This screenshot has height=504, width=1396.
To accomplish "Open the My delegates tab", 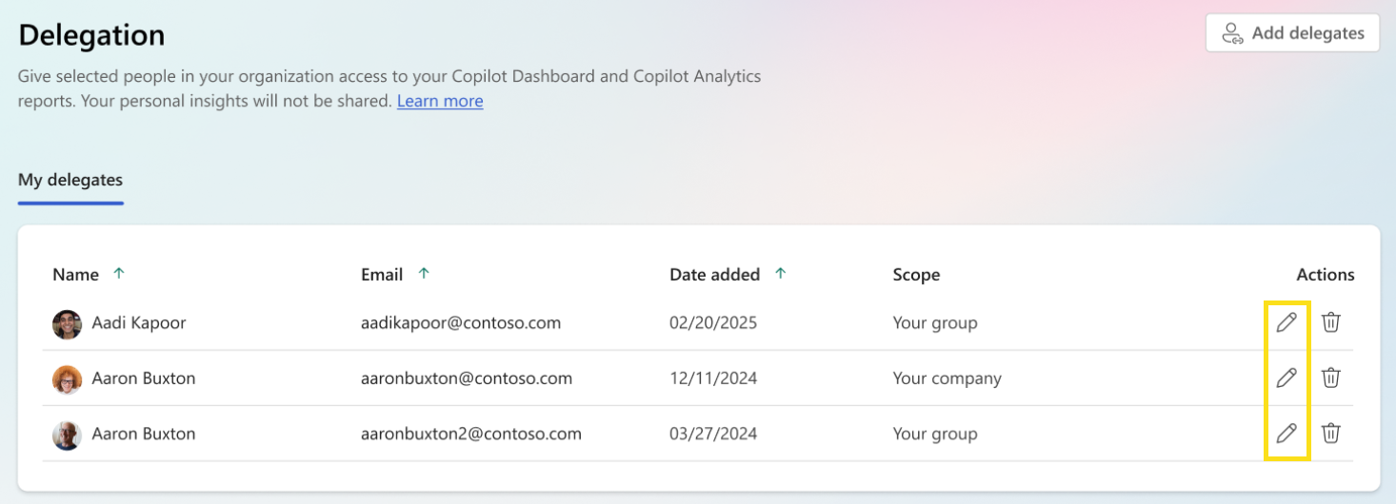I will (70, 180).
